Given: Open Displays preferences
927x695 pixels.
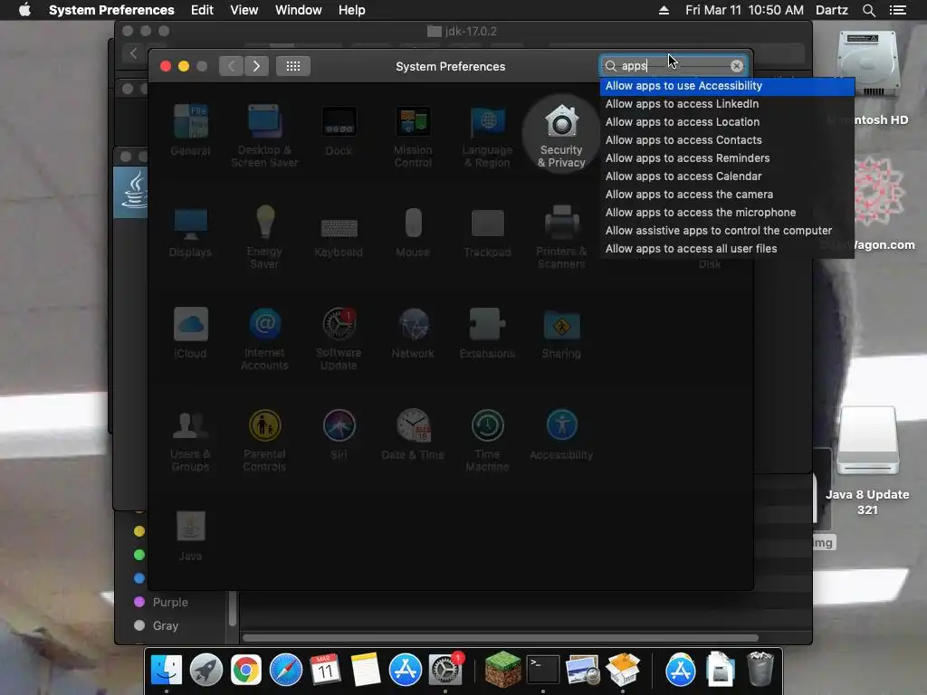Looking at the screenshot, I should pos(190,231).
